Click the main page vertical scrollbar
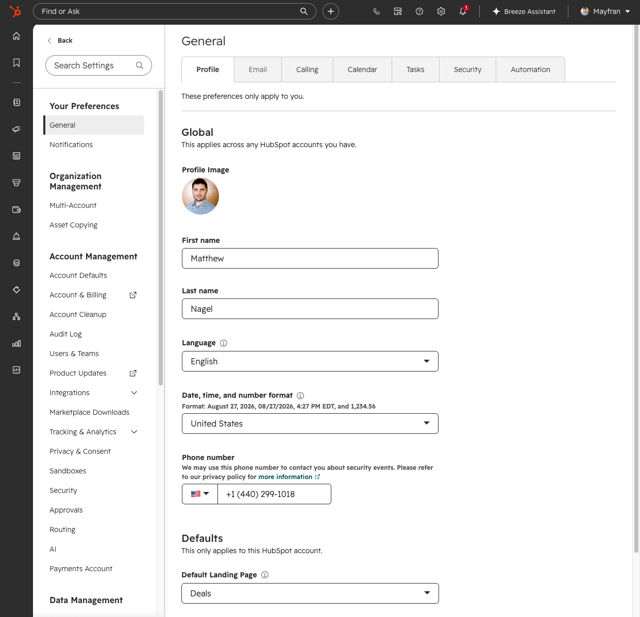The height and width of the screenshot is (617, 640). click(636, 288)
